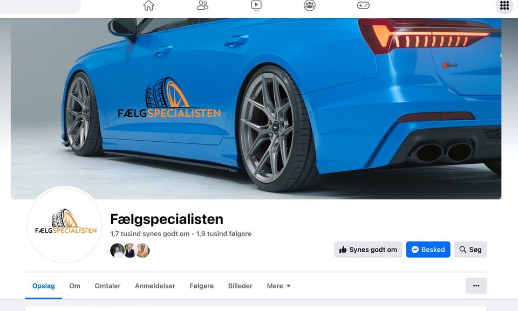This screenshot has width=518, height=311.
Task: Open the Omtaler tab
Action: point(107,286)
